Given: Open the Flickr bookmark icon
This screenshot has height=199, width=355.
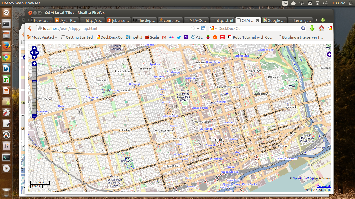Looking at the screenshot, I should pyautogui.click(x=171, y=37).
